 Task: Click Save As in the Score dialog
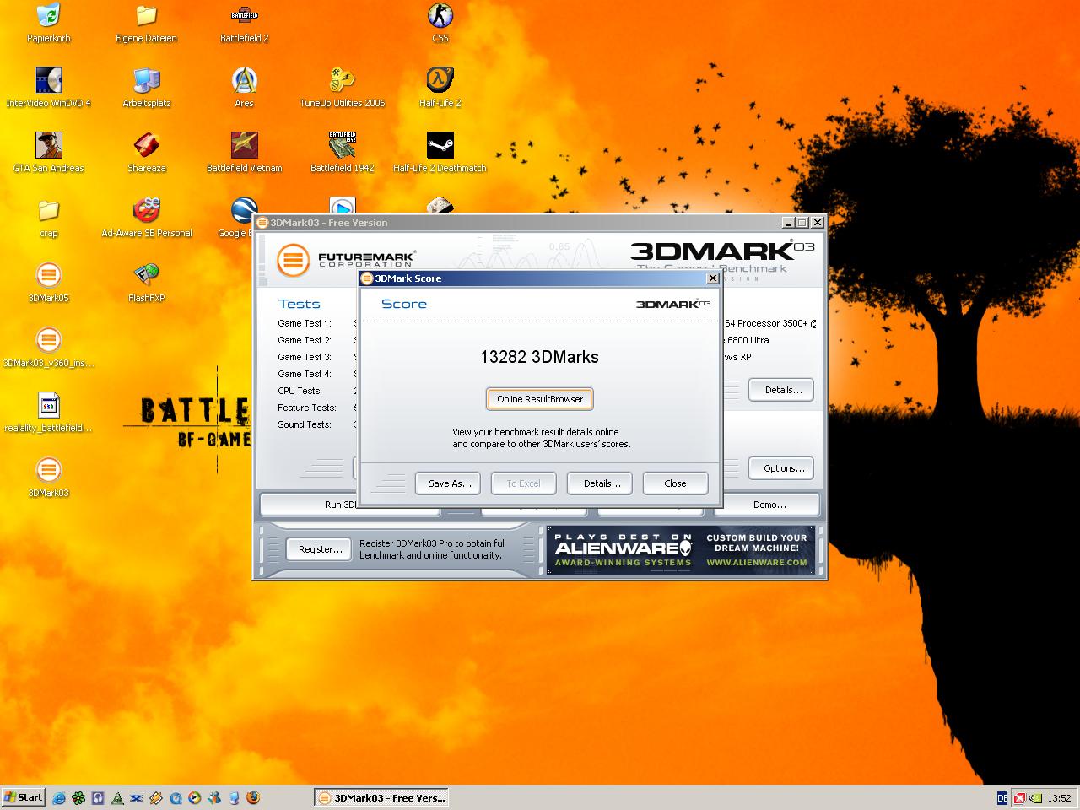click(x=448, y=483)
